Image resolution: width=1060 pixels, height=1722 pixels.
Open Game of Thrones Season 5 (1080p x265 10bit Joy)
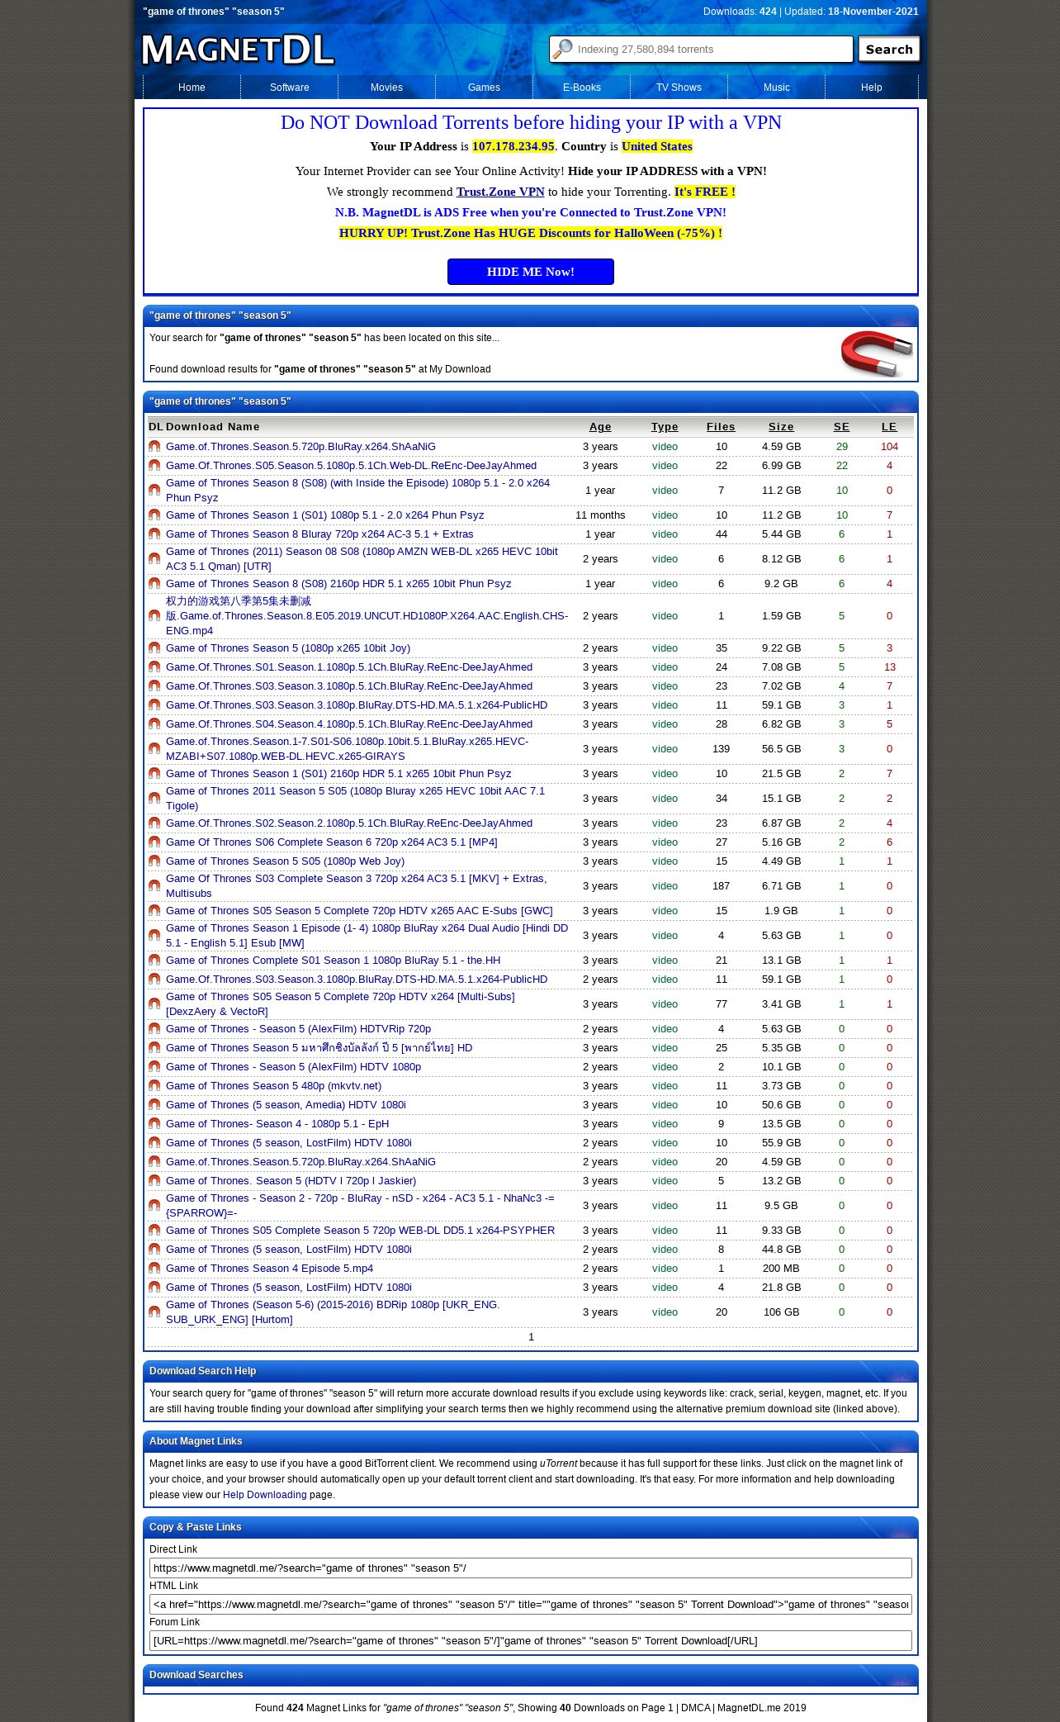point(288,648)
